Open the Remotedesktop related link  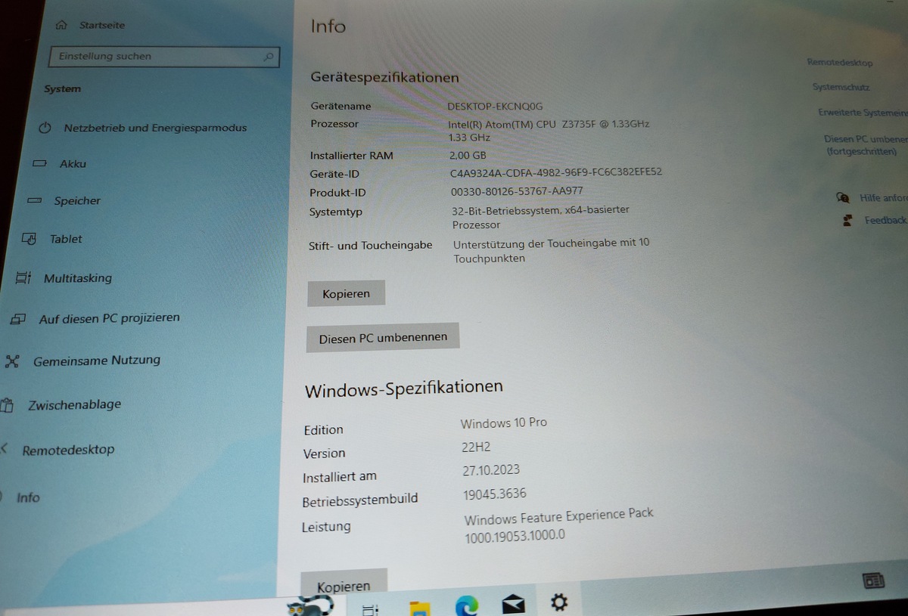tap(840, 63)
